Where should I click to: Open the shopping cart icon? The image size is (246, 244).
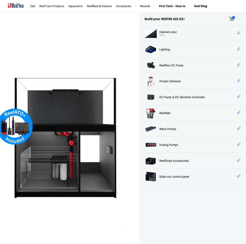click(x=231, y=19)
